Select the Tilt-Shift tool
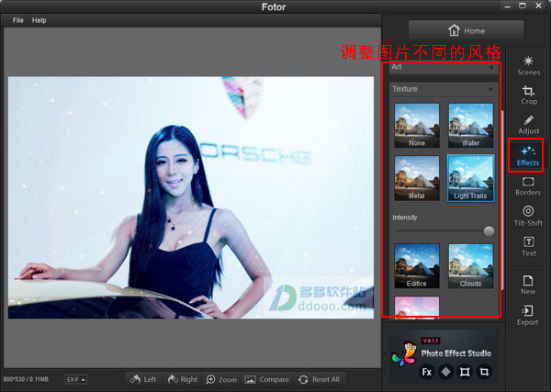551x392 pixels. pos(528,216)
